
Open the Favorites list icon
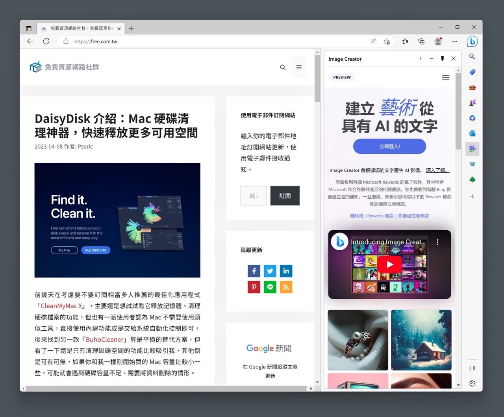405,41
